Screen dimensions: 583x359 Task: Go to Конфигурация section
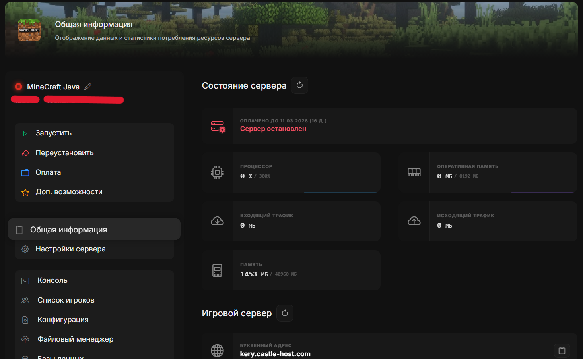pyautogui.click(x=63, y=320)
